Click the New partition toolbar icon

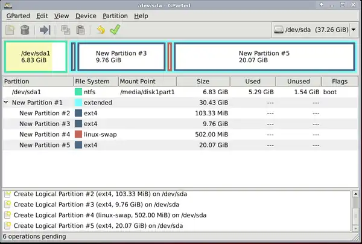10,29
